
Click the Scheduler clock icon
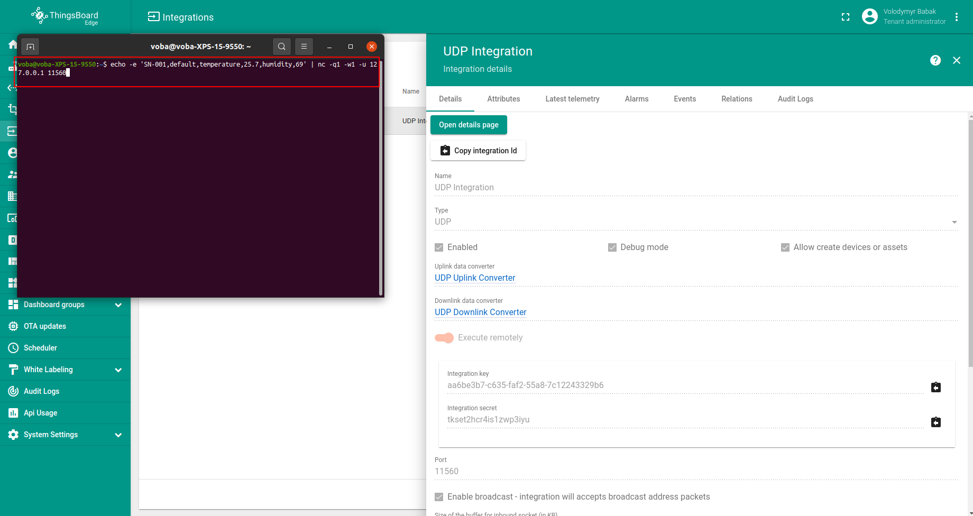13,348
